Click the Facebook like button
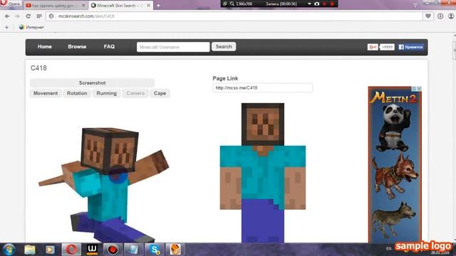The image size is (456, 256). click(410, 47)
